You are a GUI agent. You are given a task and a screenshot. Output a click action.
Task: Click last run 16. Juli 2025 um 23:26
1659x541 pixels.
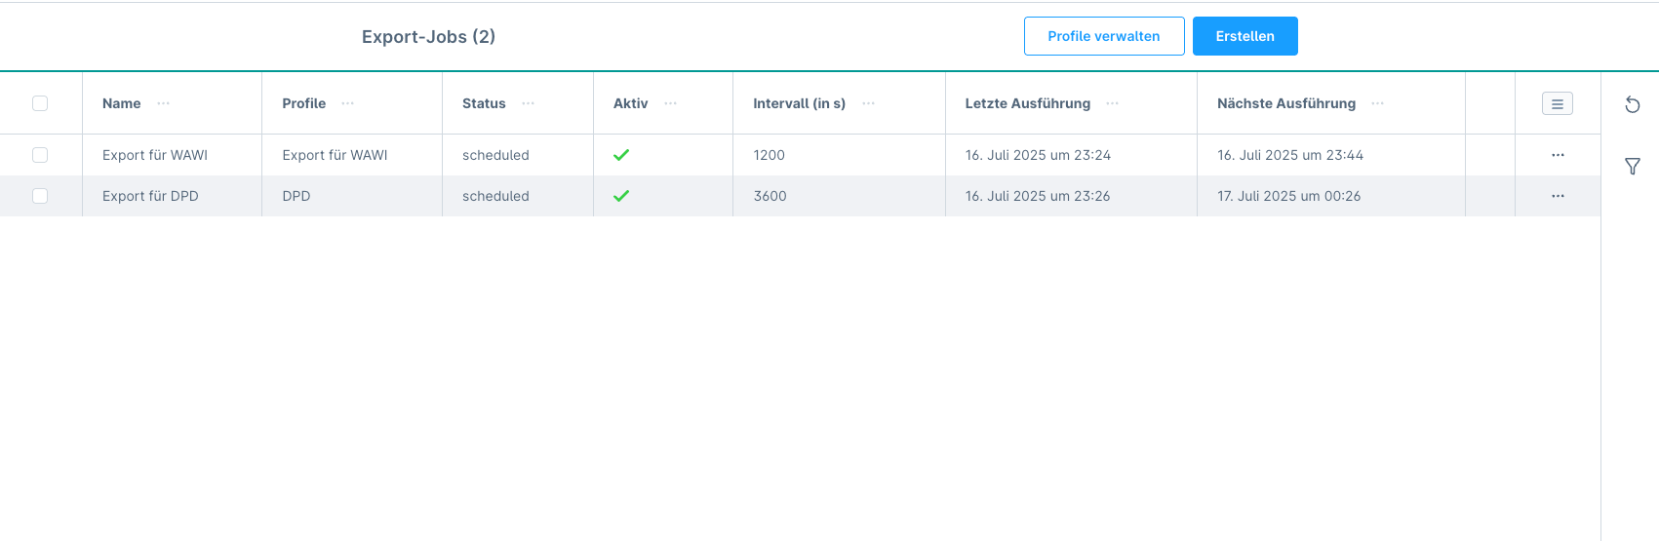(x=1038, y=196)
